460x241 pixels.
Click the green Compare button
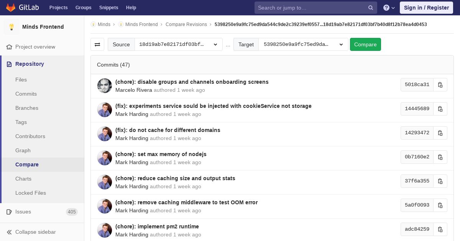[x=365, y=44]
